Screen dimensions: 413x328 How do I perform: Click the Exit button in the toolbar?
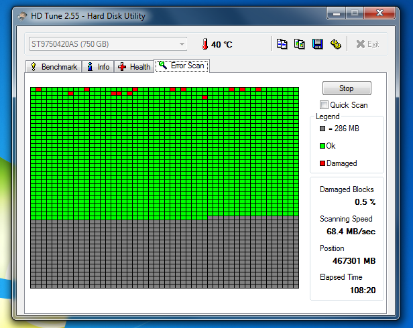(x=367, y=44)
